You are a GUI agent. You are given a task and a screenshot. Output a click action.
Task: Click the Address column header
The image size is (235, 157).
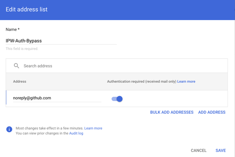[x=19, y=82]
